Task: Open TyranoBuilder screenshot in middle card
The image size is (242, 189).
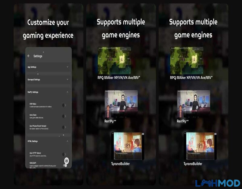Action: (x=128, y=146)
